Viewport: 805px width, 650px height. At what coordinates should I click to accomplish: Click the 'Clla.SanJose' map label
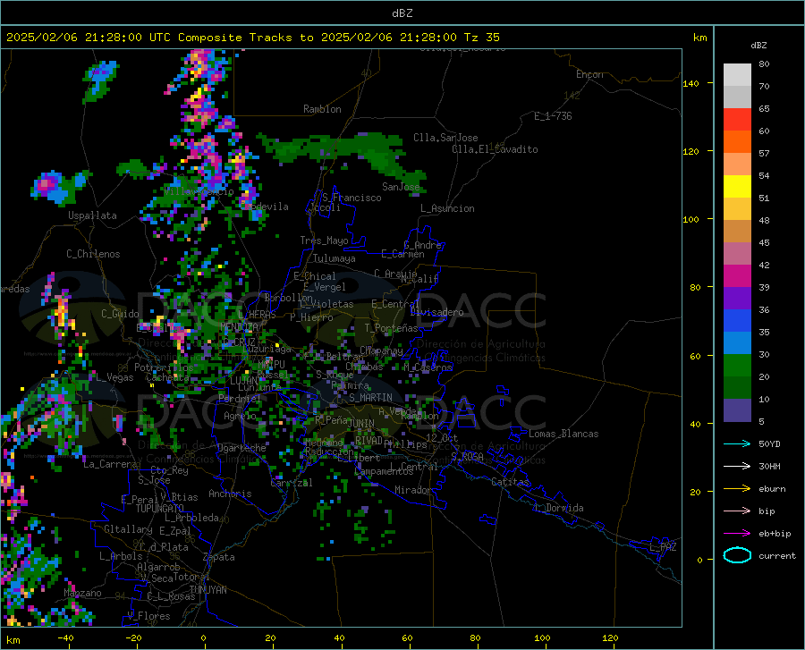coord(445,138)
